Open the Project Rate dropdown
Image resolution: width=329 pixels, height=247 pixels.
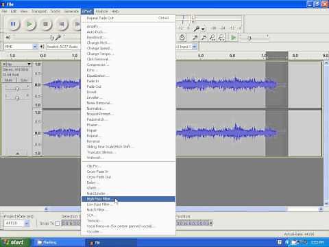(27, 223)
